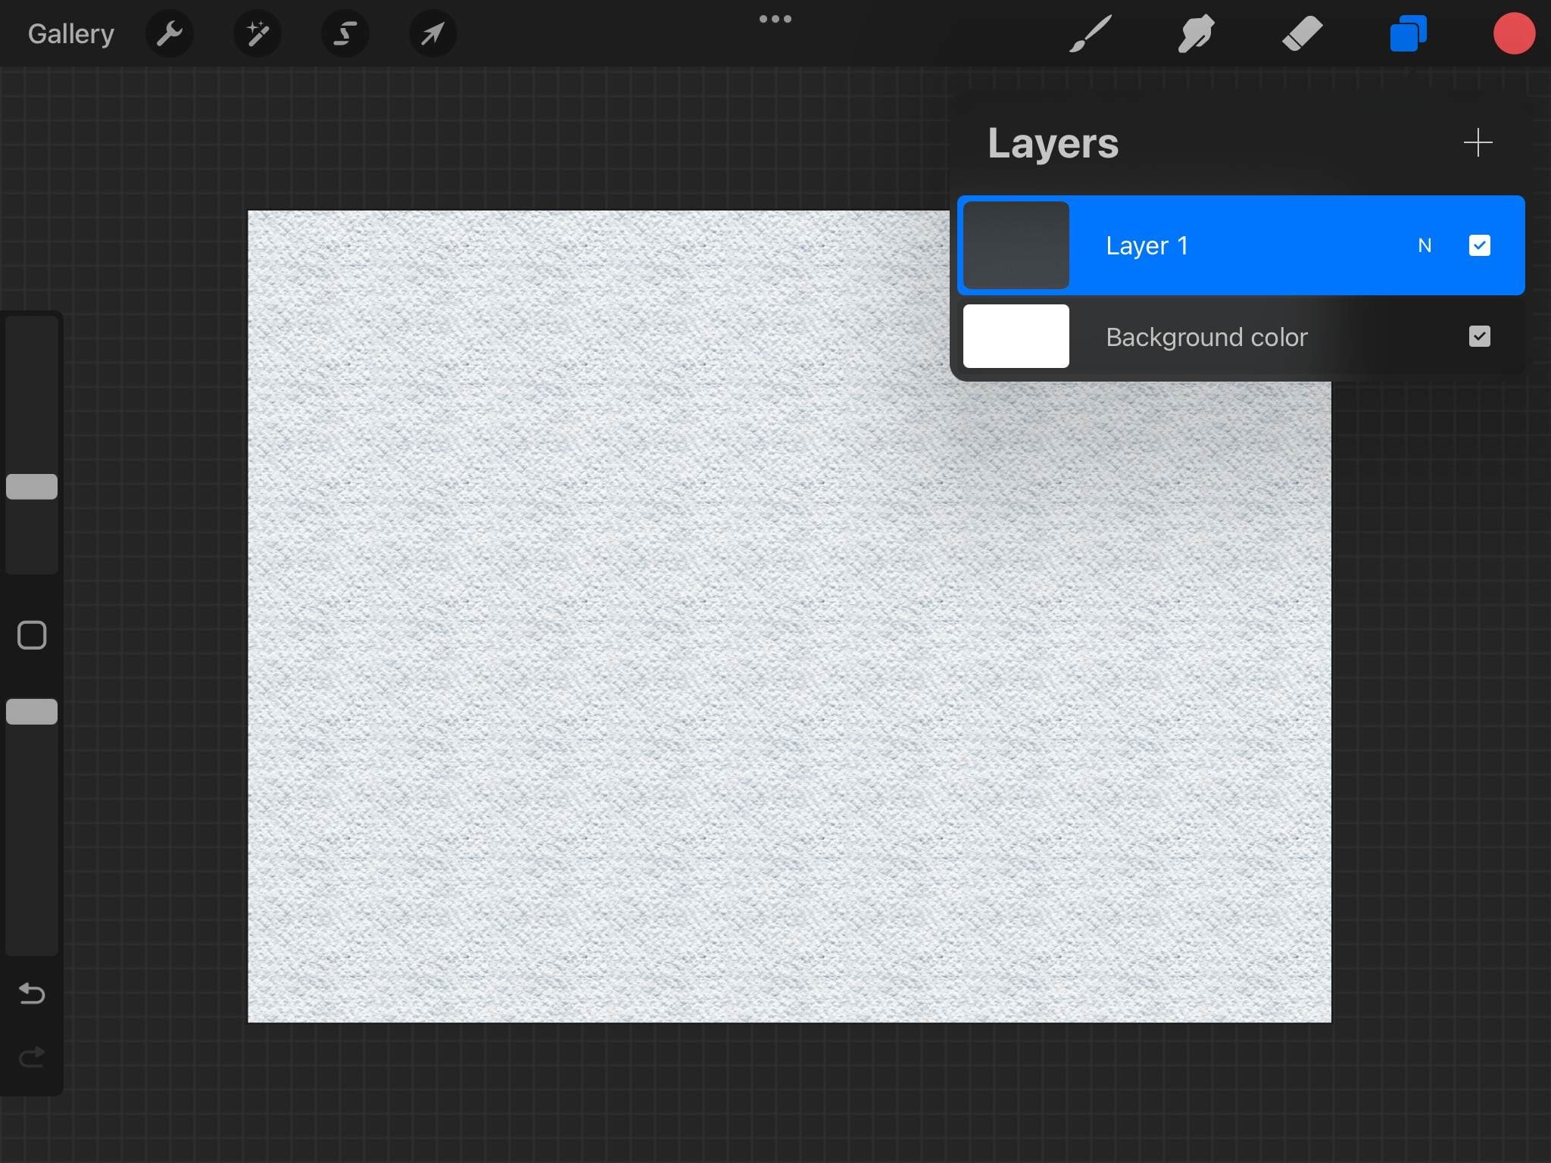This screenshot has height=1163, width=1551.
Task: Add a new layer with plus
Action: pyautogui.click(x=1478, y=142)
